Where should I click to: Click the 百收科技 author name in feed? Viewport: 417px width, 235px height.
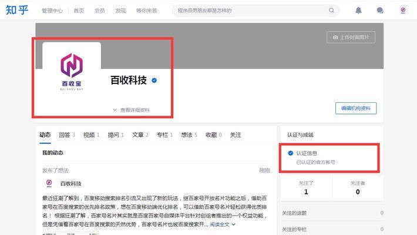point(70,183)
